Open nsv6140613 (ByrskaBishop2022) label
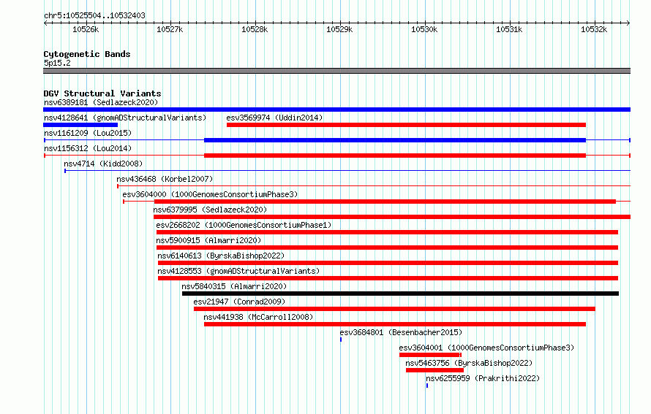The width and height of the screenshot is (651, 414). tap(221, 256)
